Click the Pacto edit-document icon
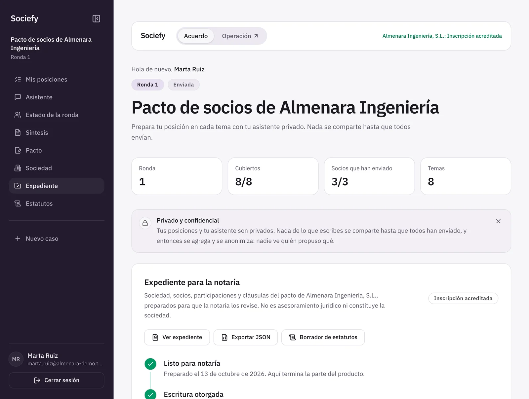This screenshot has width=529, height=399. coord(18,150)
